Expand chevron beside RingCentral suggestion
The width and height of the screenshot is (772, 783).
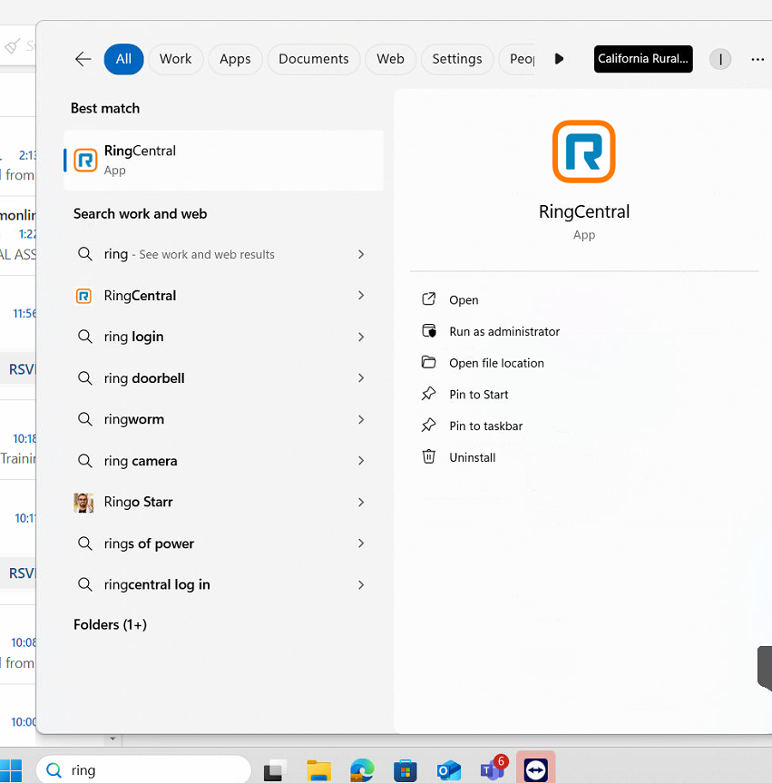pyautogui.click(x=361, y=296)
